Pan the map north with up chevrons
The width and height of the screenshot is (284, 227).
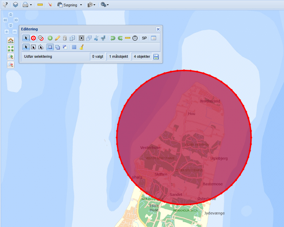pos(11,14)
